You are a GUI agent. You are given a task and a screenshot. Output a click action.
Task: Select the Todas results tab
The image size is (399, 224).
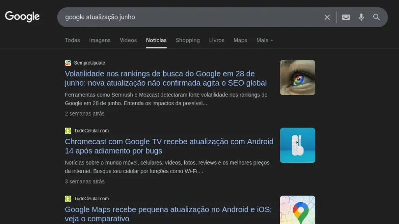click(x=72, y=40)
